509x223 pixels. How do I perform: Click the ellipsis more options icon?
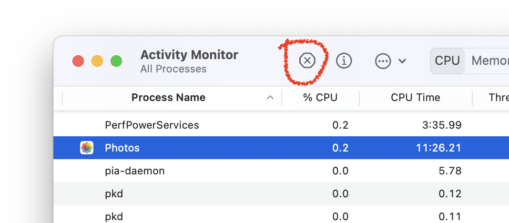383,61
